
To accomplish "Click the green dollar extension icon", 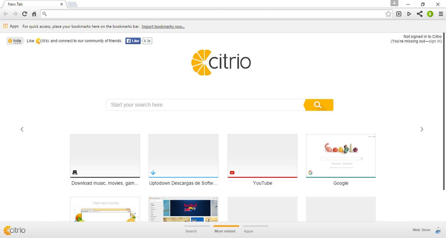I will [430, 14].
